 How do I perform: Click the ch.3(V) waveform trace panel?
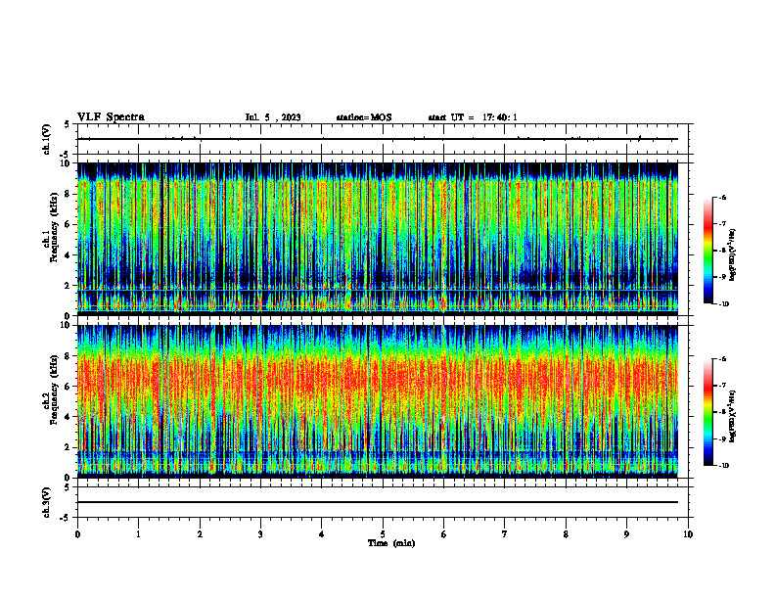[383, 502]
